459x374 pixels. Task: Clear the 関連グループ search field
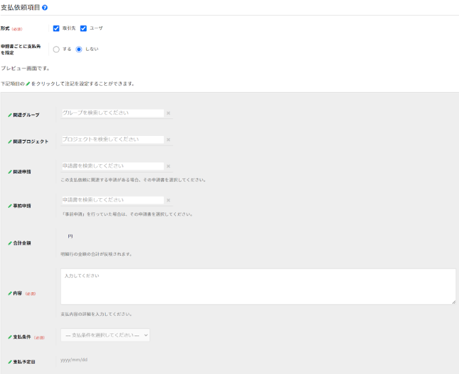[x=169, y=114]
